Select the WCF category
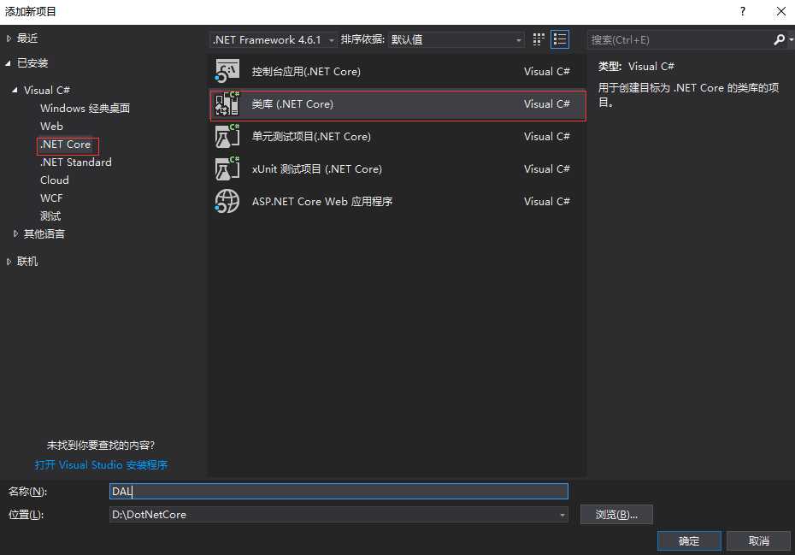795x555 pixels. [51, 198]
